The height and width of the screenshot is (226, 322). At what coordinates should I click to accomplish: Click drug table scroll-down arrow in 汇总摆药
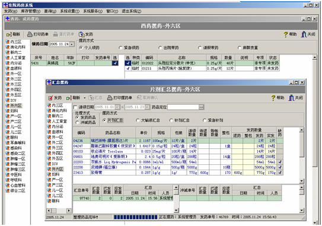301,181
